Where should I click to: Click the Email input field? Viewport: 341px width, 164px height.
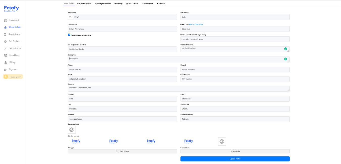coord(123,79)
